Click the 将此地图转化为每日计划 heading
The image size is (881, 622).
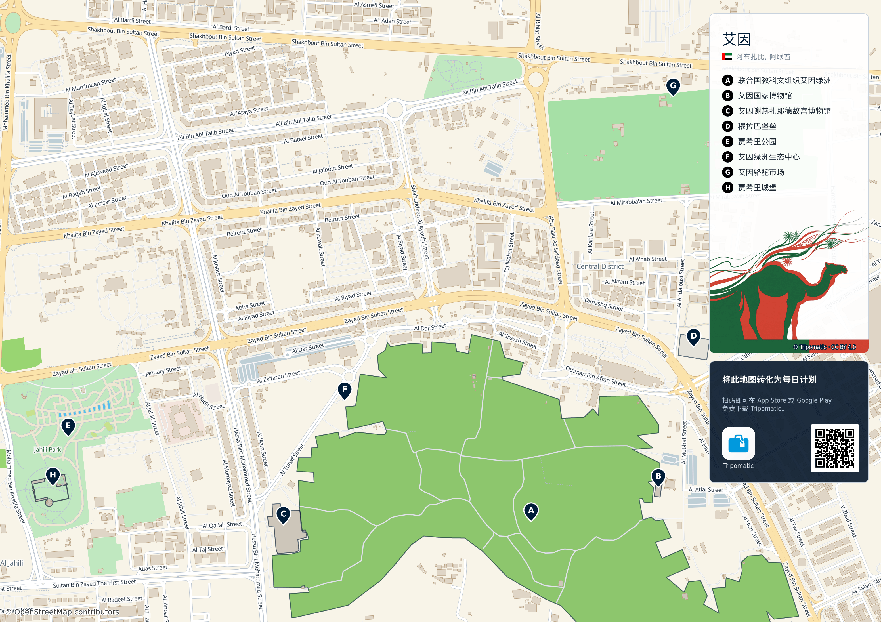click(x=769, y=379)
